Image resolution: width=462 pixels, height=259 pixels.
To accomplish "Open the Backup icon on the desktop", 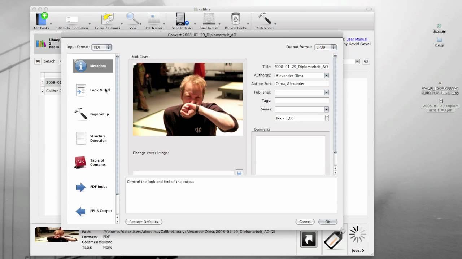I will [439, 28].
